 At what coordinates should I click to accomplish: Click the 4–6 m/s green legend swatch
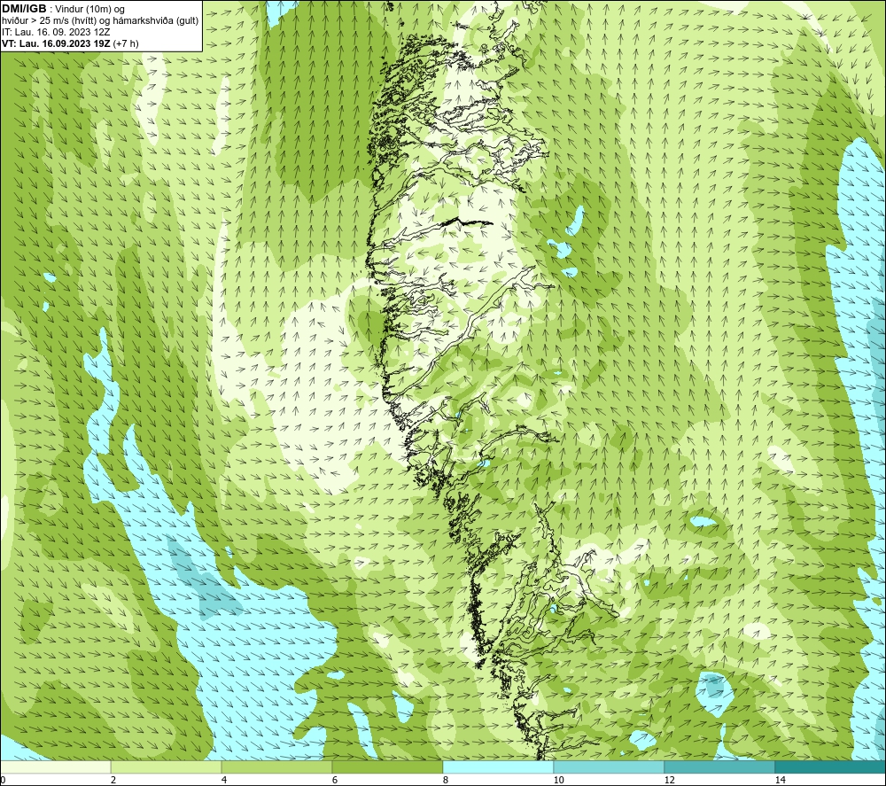276,767
